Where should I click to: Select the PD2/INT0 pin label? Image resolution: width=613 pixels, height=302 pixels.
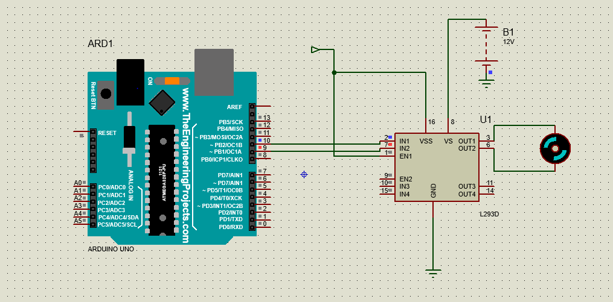231,213
